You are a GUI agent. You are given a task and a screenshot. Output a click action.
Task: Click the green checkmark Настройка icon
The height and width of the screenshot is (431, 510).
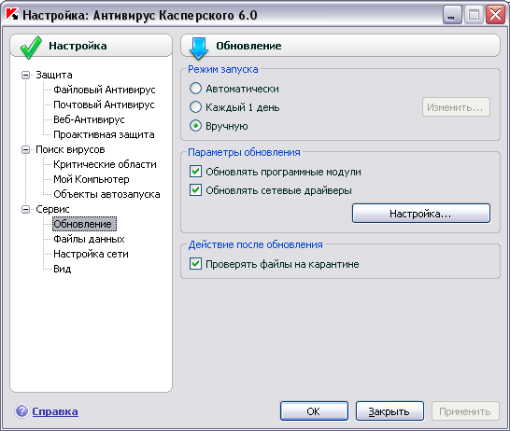coord(31,47)
